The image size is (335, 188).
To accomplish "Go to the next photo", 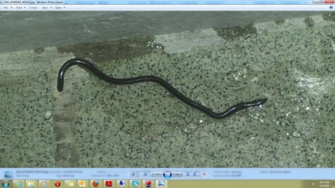I will coord(177,174).
